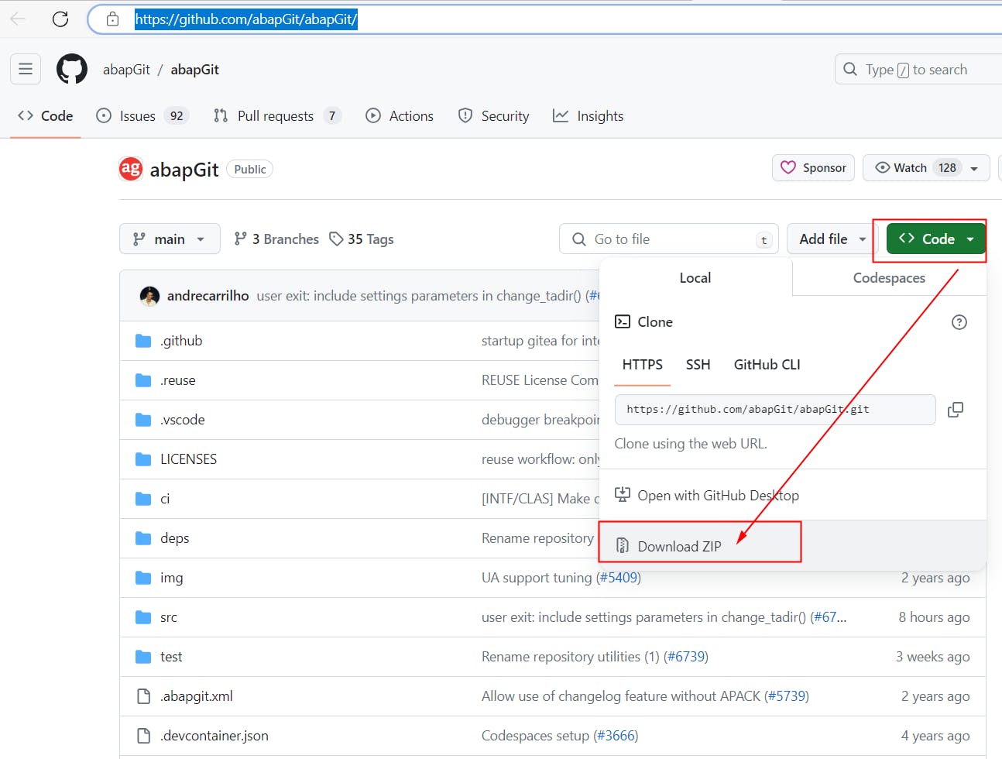Switch to the Actions tab
Image resolution: width=1002 pixels, height=759 pixels.
tap(400, 115)
